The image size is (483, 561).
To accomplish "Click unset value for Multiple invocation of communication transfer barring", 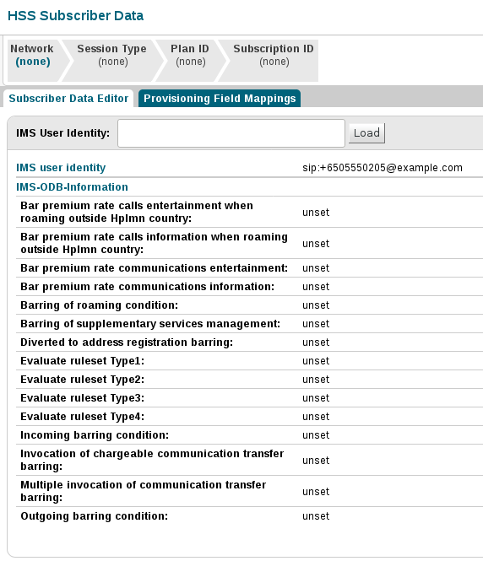I will (316, 492).
